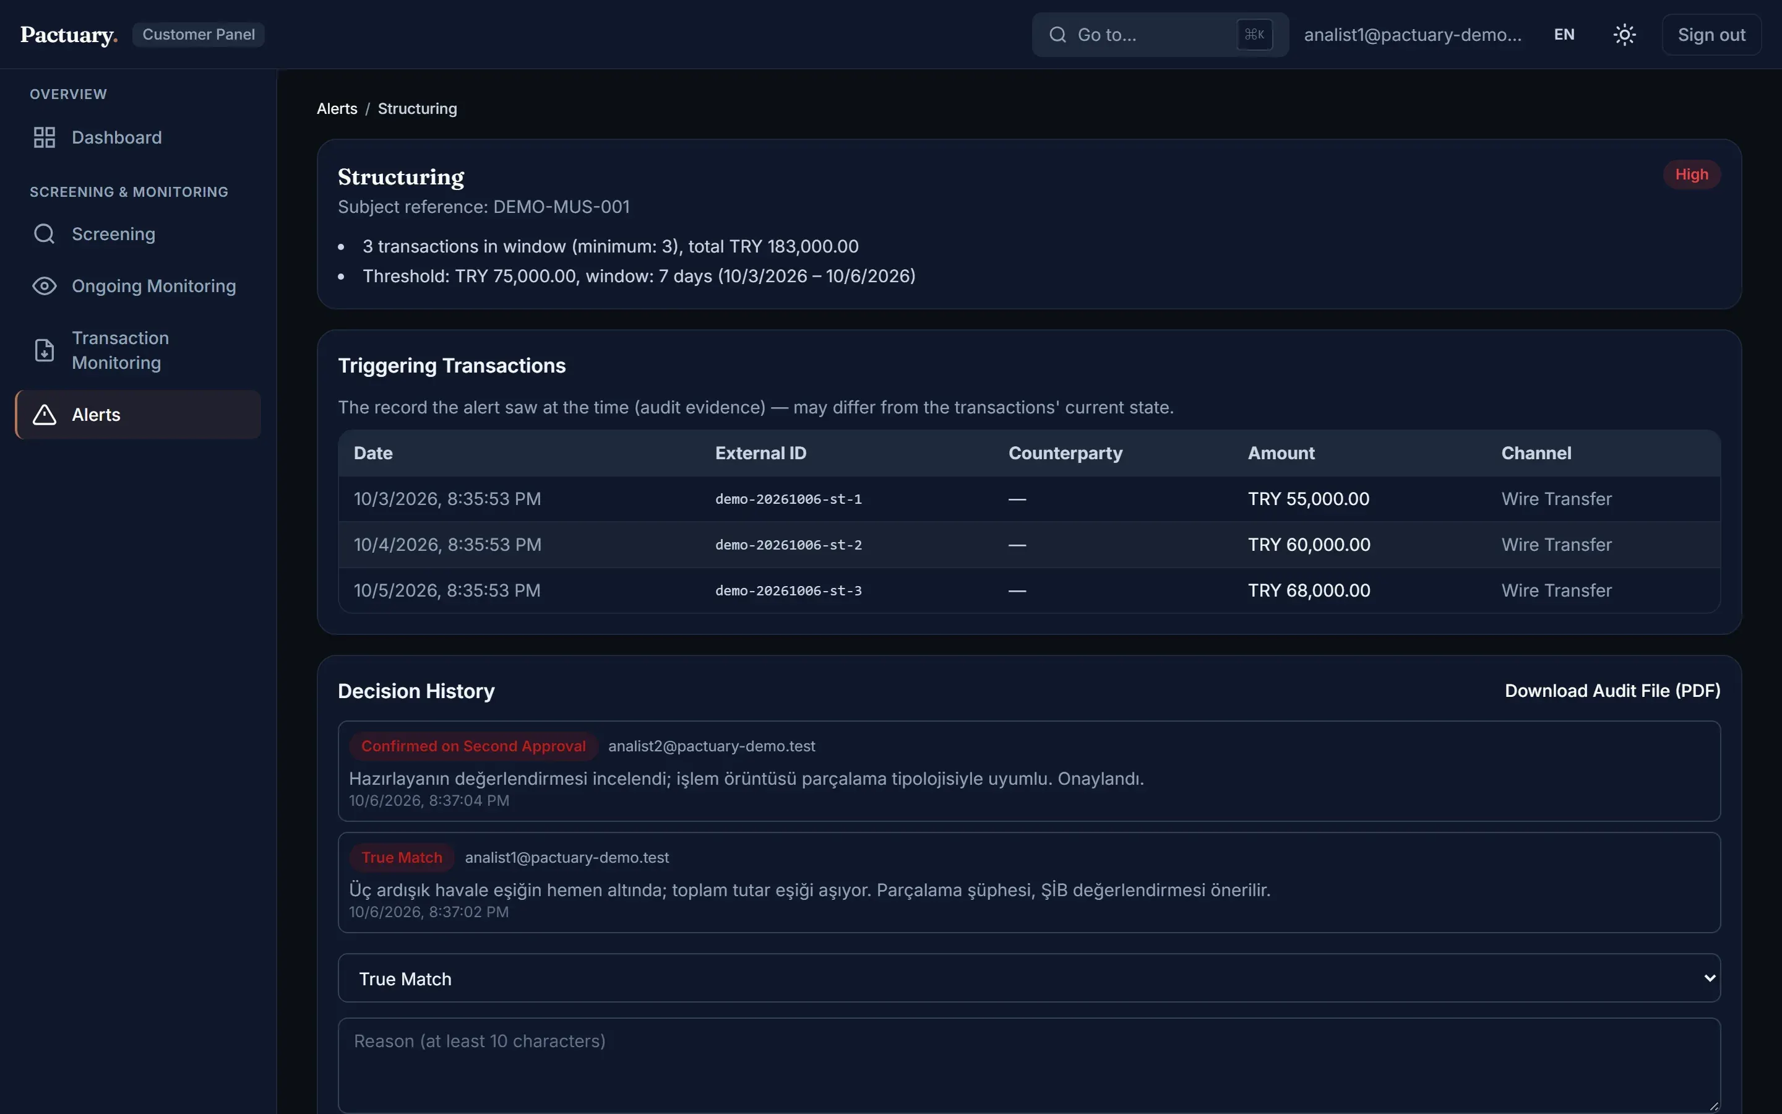Viewport: 1782px width, 1114px height.
Task: Click amount TRY 60,000.00
Action: pyautogui.click(x=1309, y=545)
